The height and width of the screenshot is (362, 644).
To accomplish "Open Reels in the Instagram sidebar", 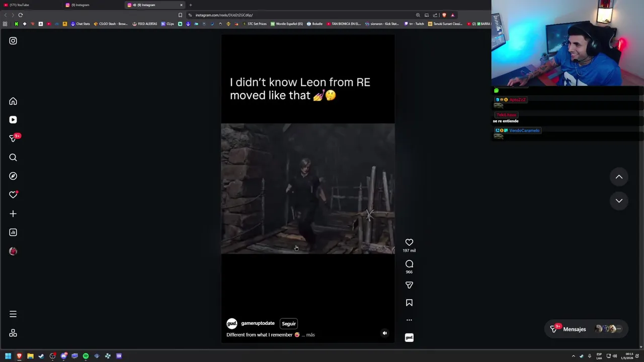I will 13,120.
